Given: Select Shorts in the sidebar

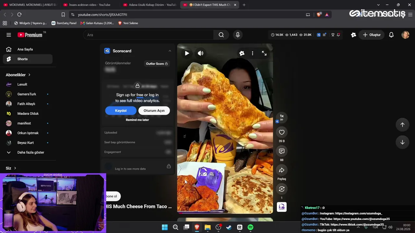Looking at the screenshot, I should pyautogui.click(x=28, y=59).
